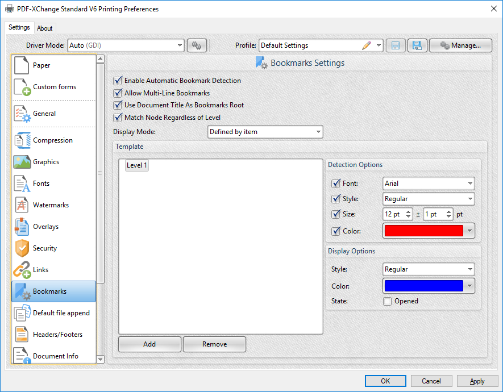Open the Detection Options Style dropdown
503x392 pixels.
[x=429, y=199]
